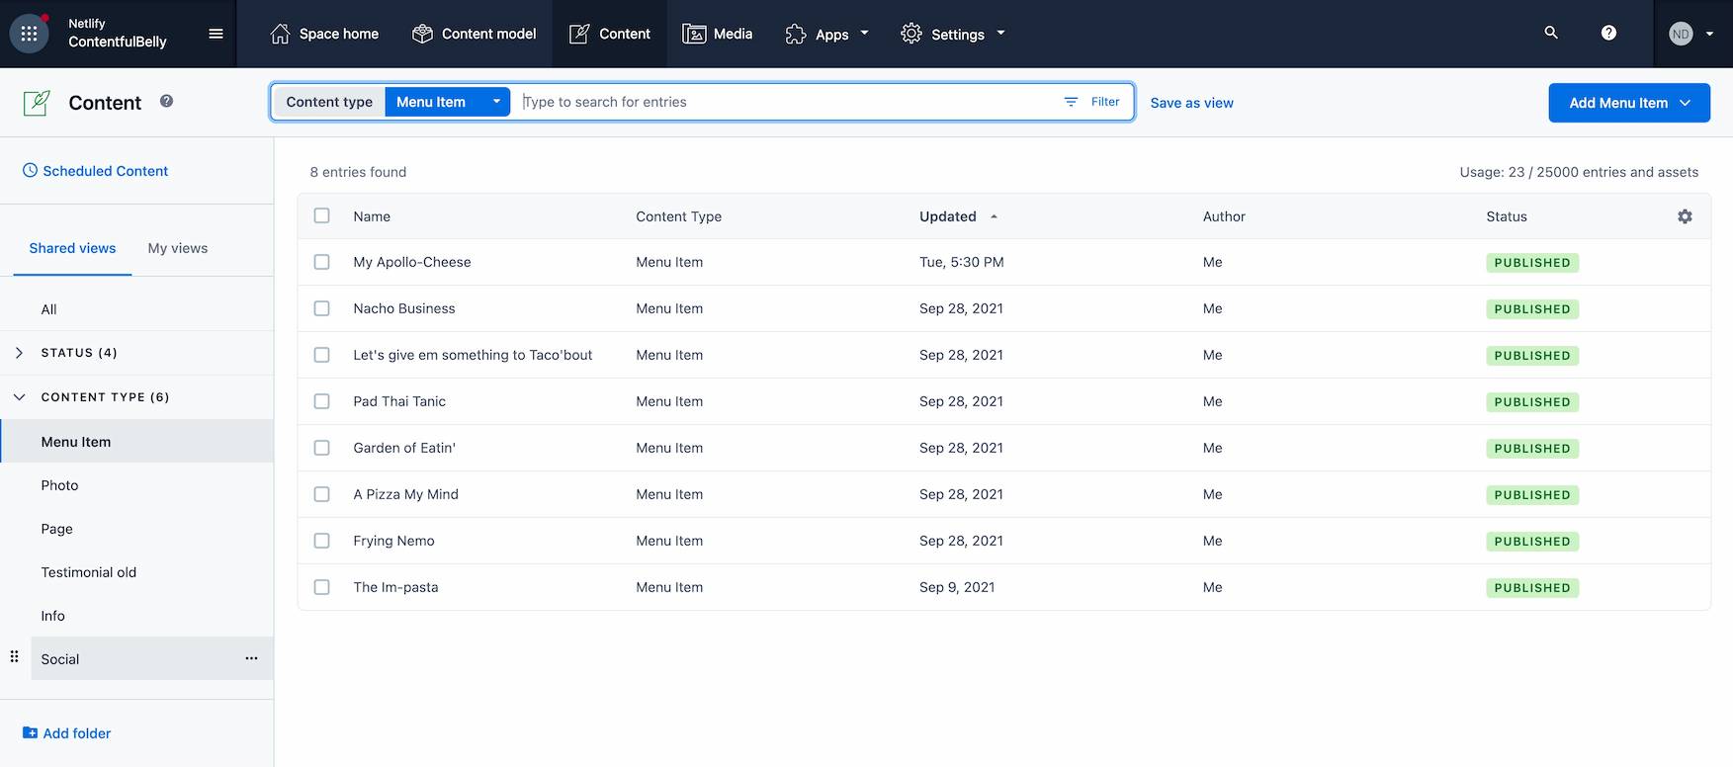1733x767 pixels.
Task: Open the apps grid switcher icon
Action: pos(30,34)
